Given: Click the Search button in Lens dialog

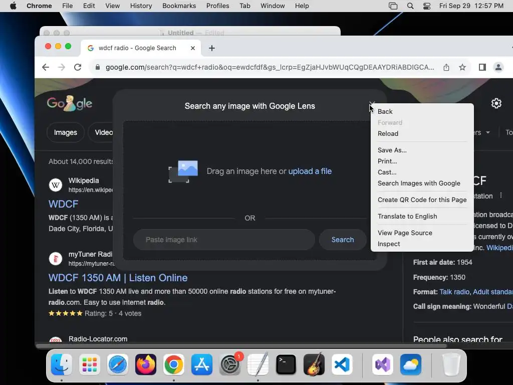Looking at the screenshot, I should tap(343, 240).
